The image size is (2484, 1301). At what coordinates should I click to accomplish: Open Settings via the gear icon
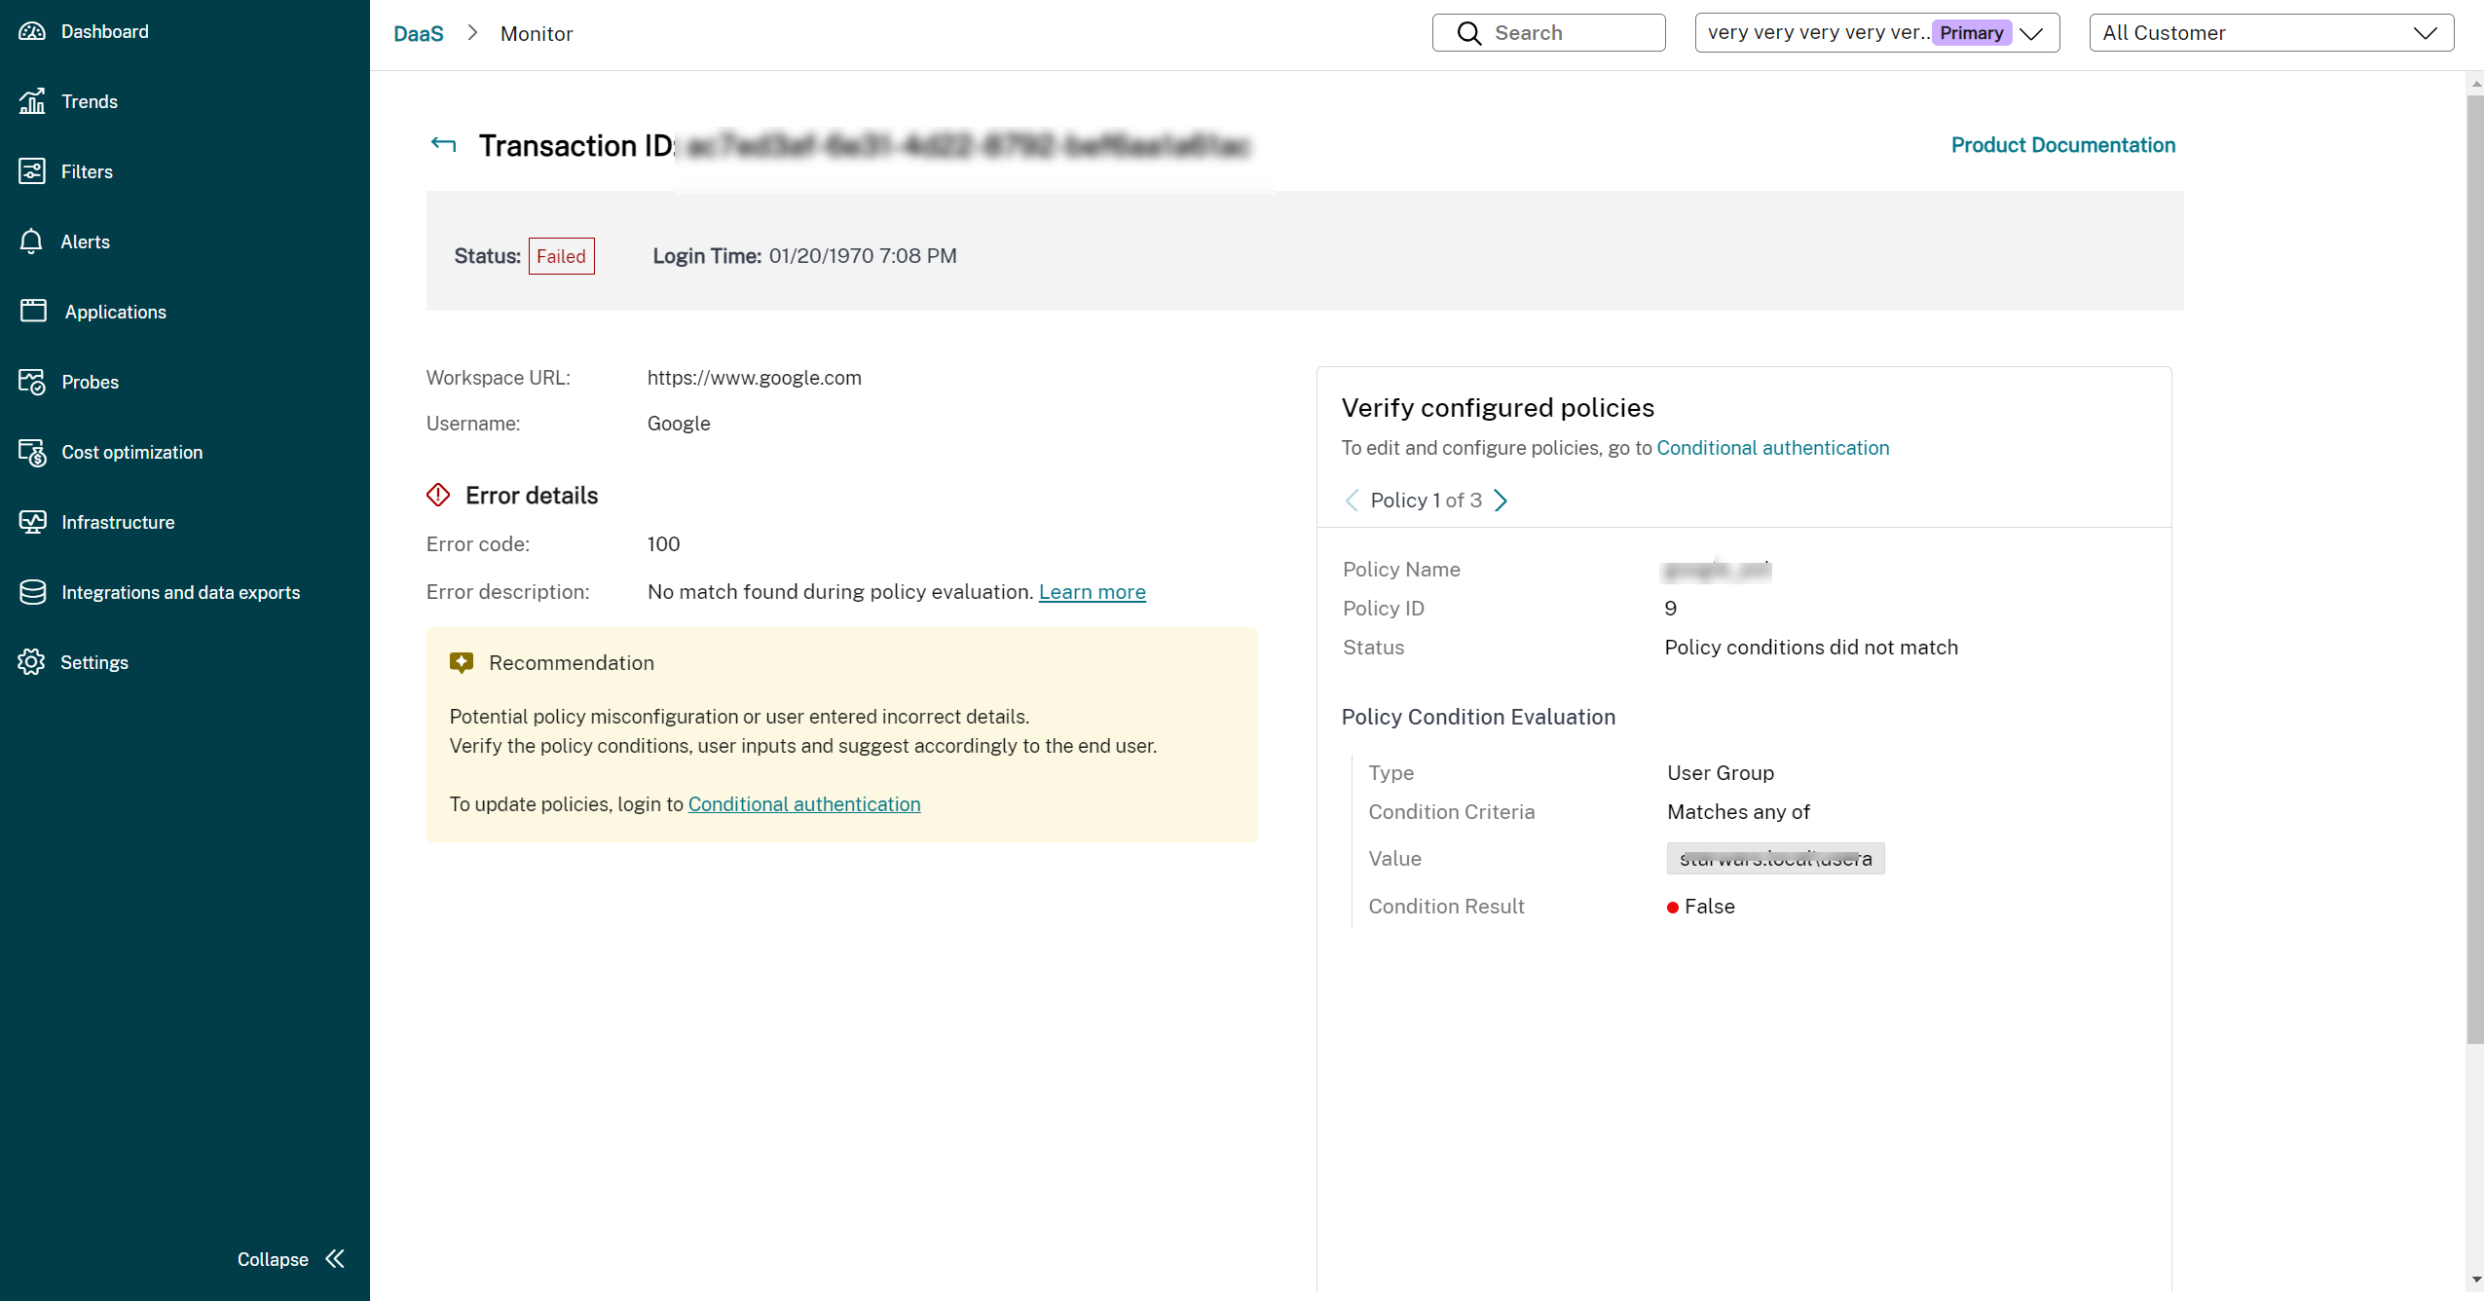point(31,662)
